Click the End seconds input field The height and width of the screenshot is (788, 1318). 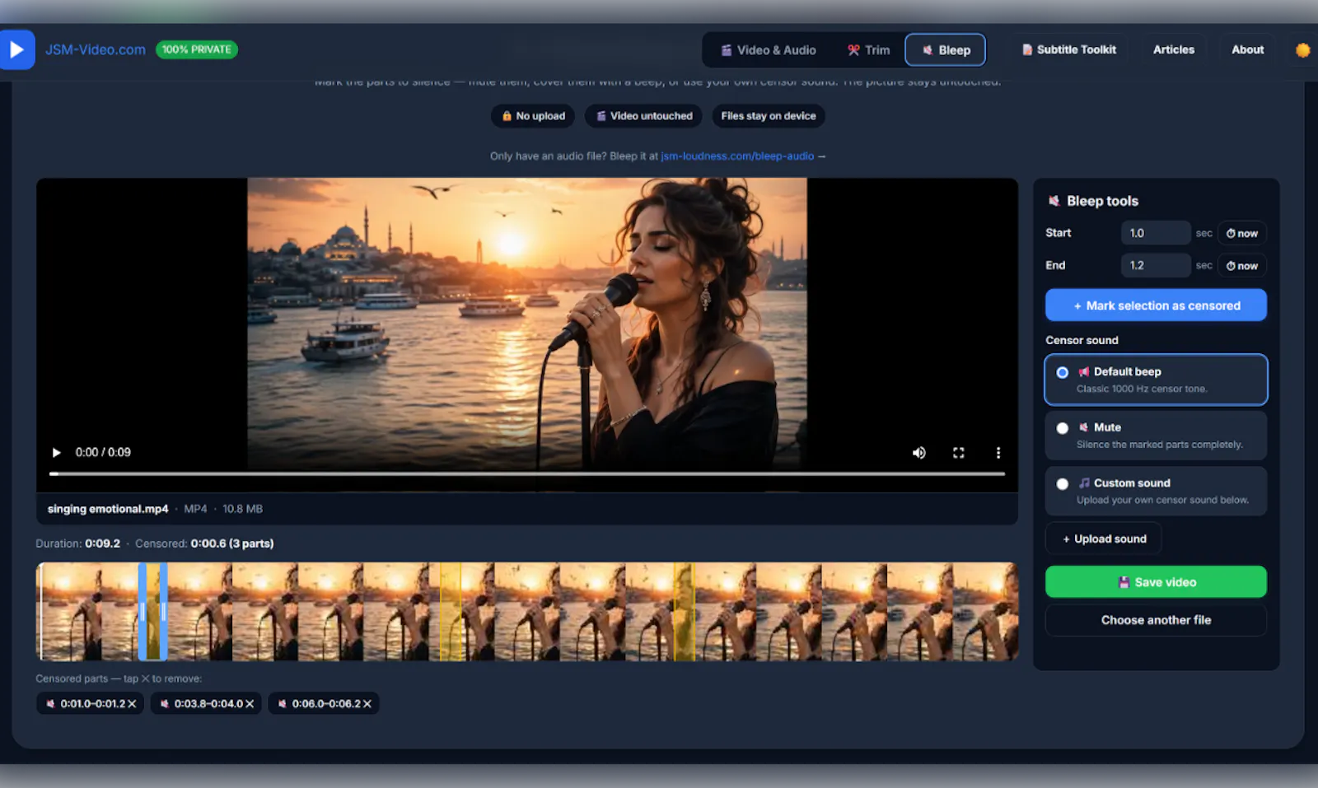click(x=1156, y=265)
